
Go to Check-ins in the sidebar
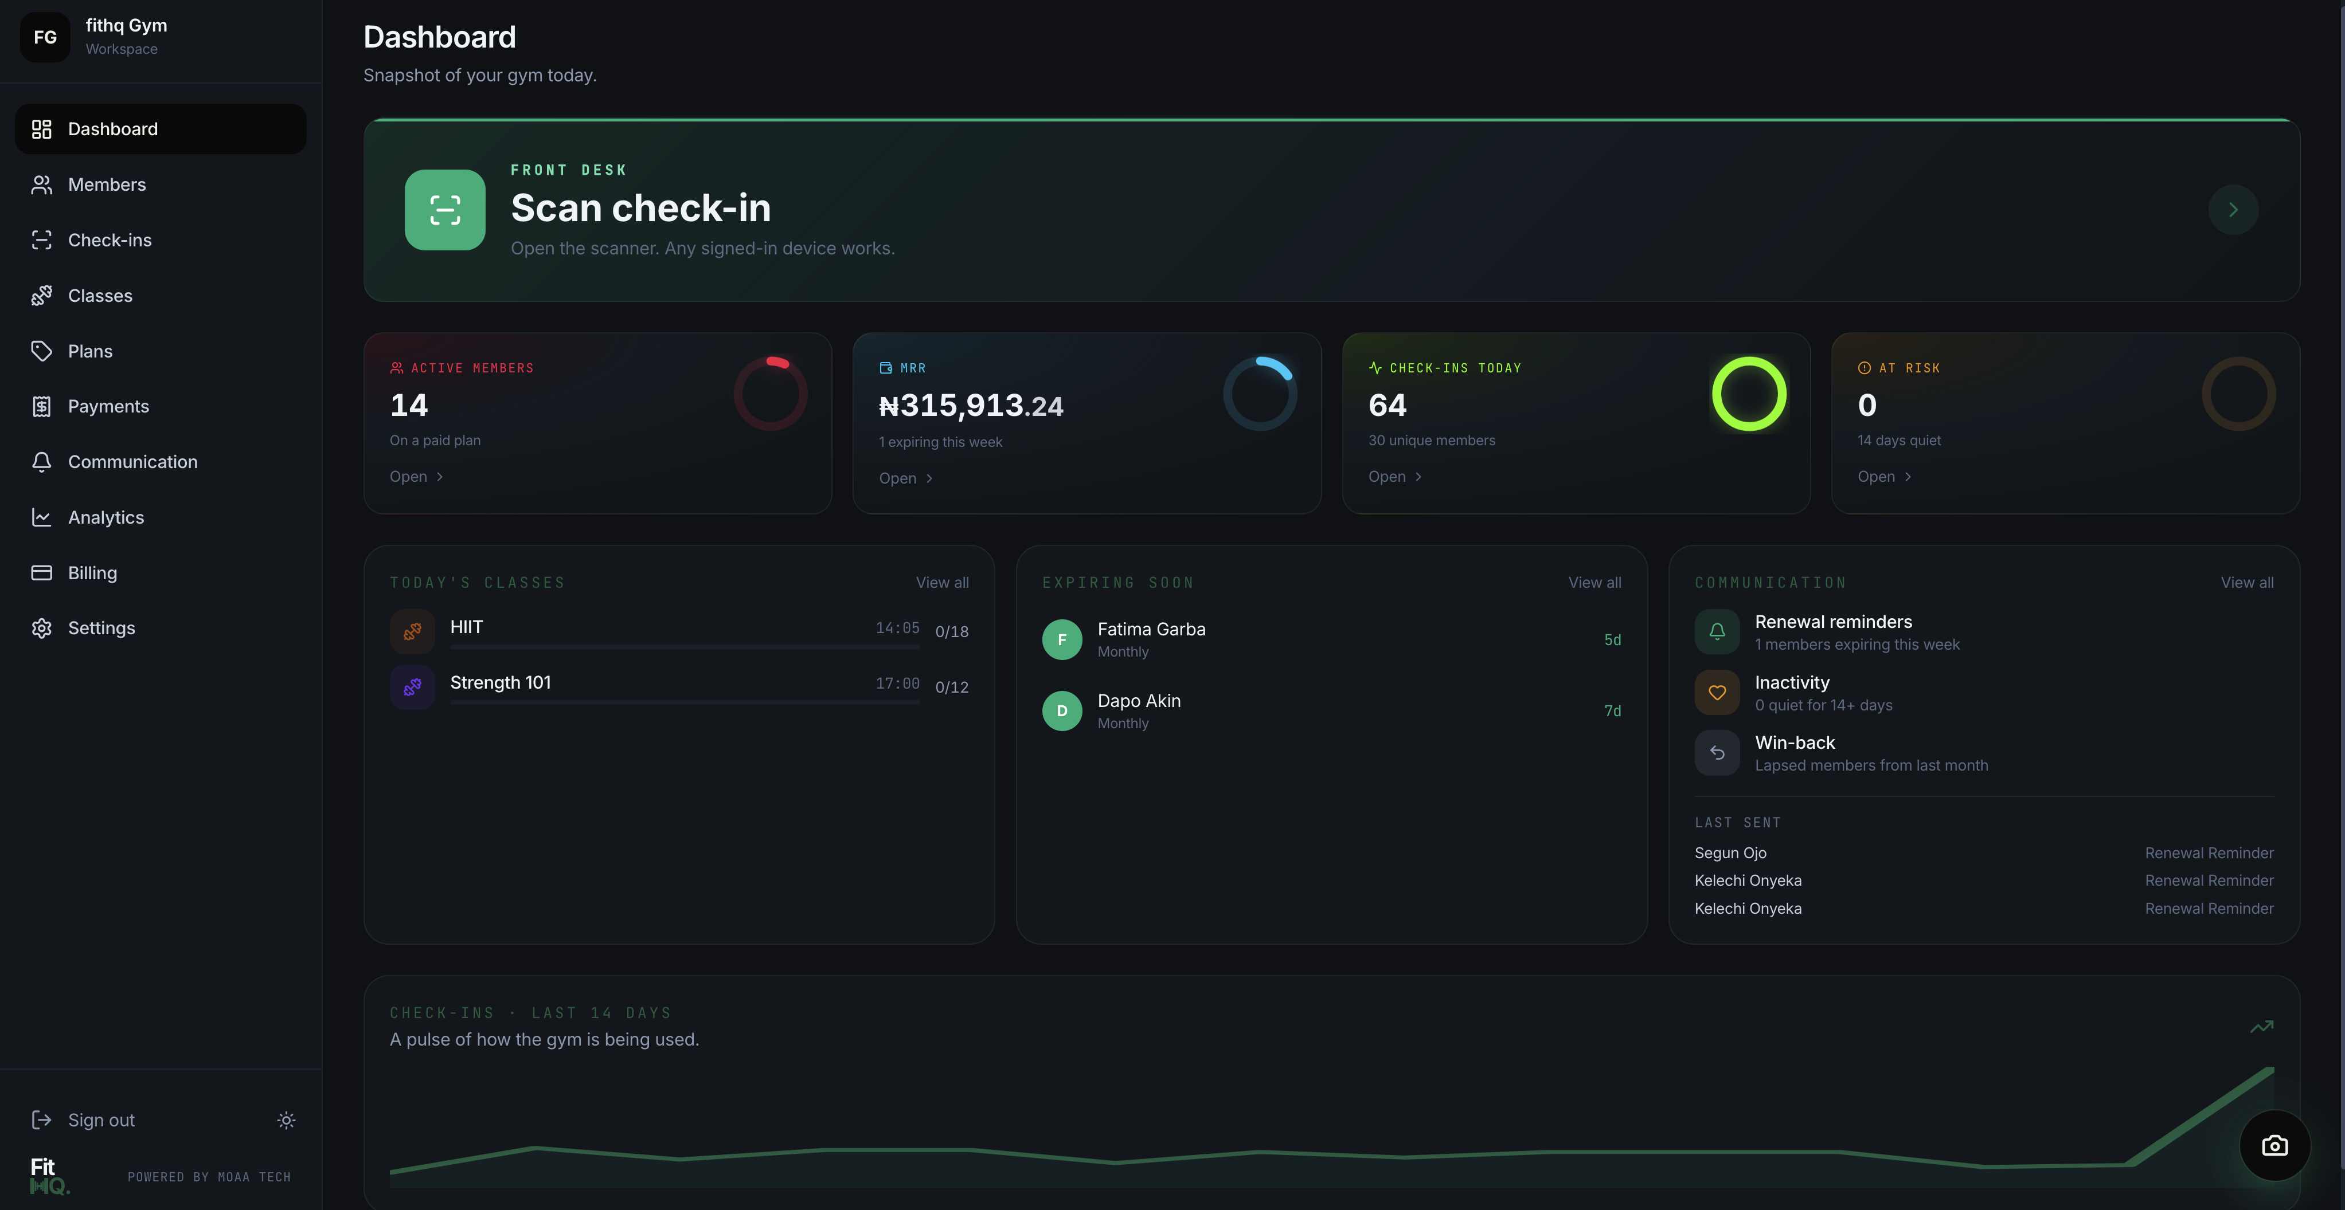coord(160,240)
